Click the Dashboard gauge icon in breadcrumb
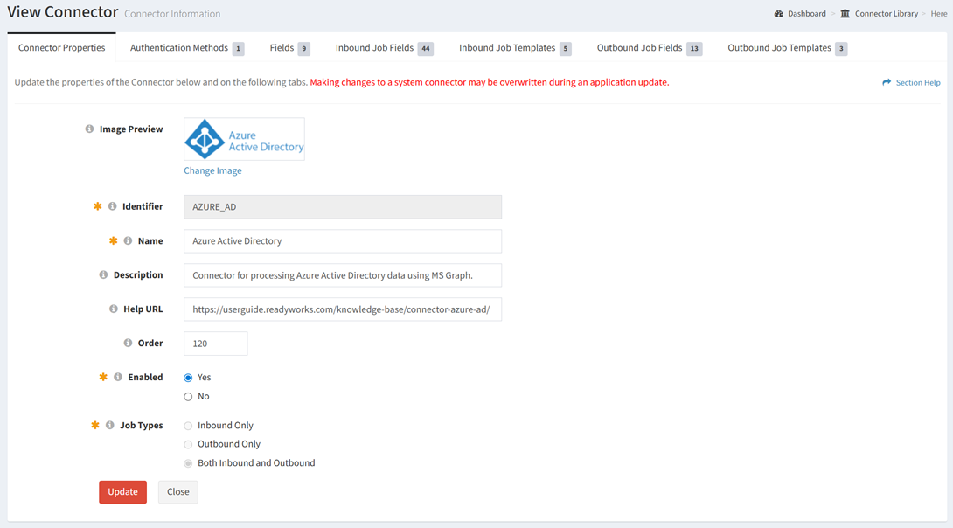 778,14
